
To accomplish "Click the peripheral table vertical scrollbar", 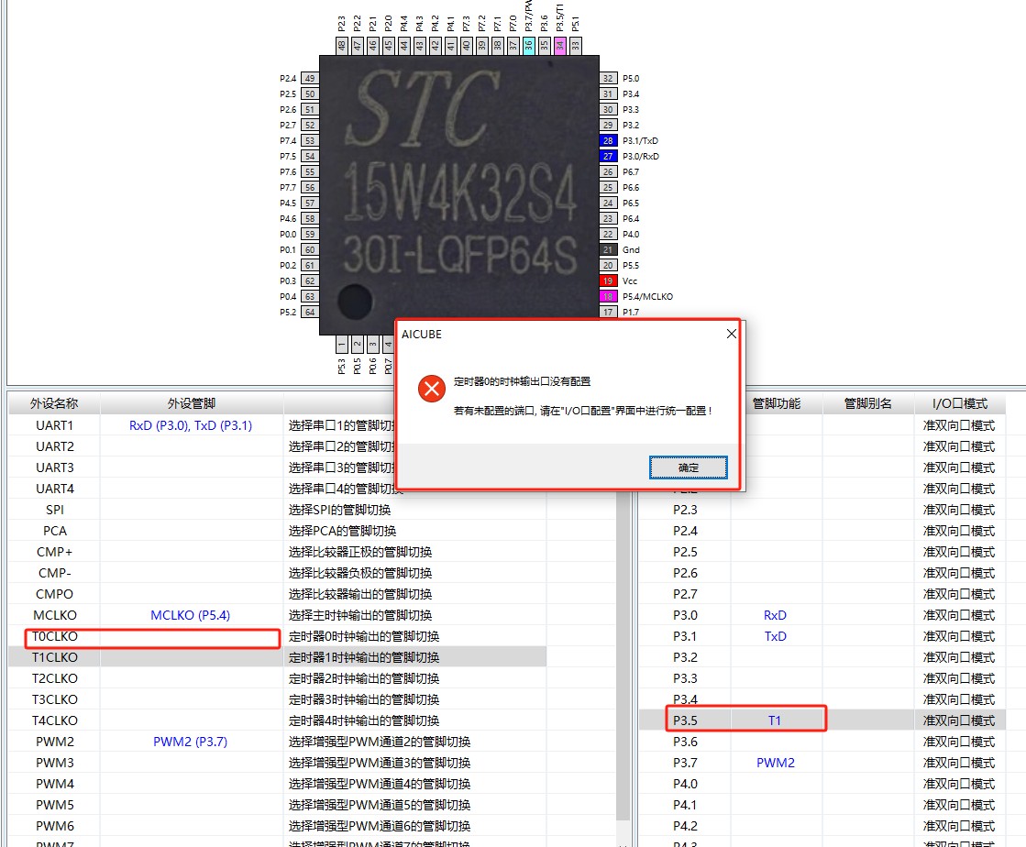I will (x=623, y=654).
